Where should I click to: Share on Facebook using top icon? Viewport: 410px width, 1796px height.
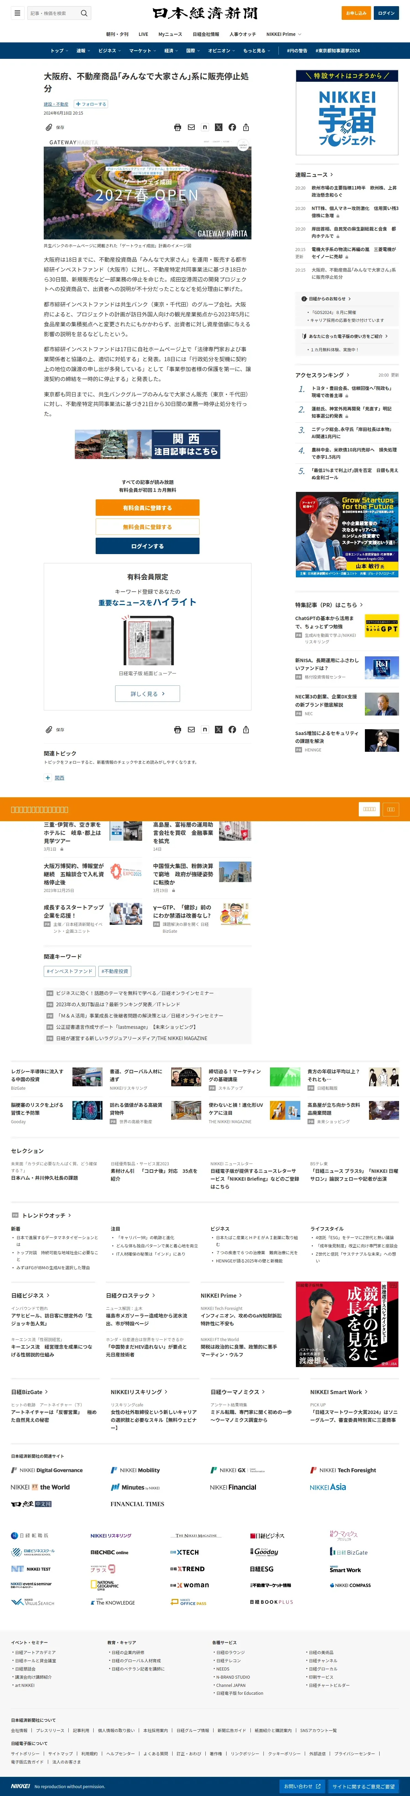coord(232,127)
